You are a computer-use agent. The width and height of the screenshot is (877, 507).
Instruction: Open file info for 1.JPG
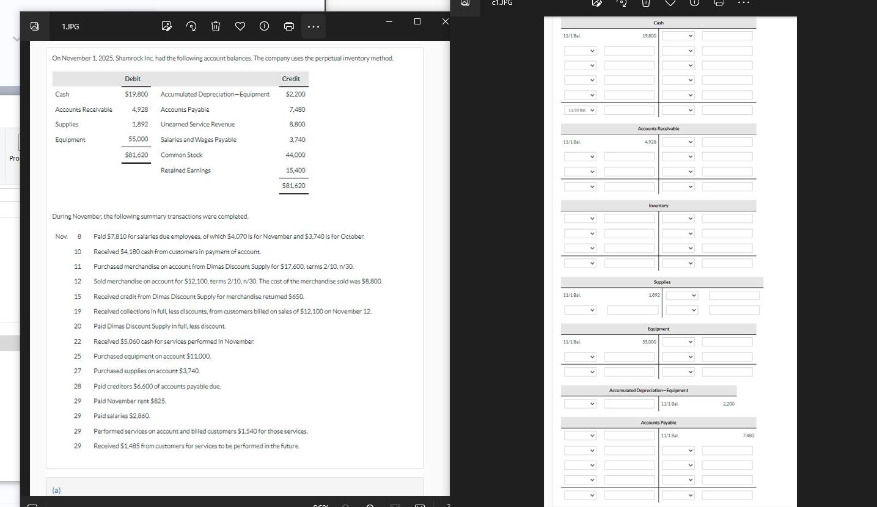click(264, 26)
